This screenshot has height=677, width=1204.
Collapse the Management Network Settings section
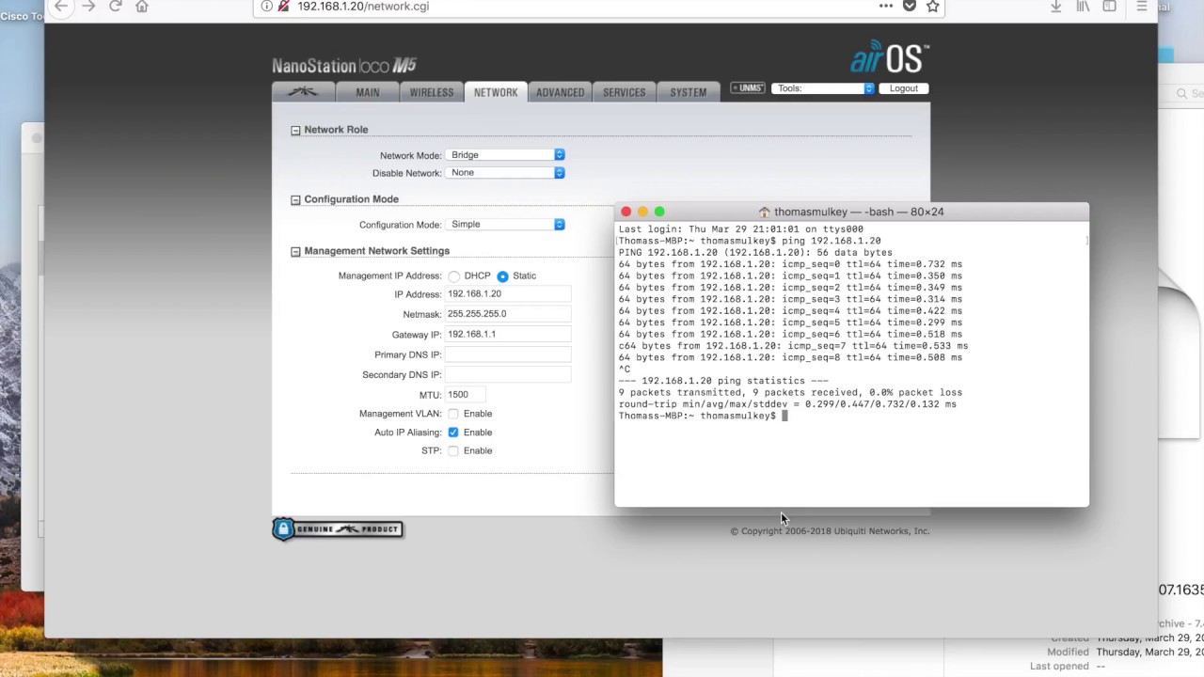pyautogui.click(x=295, y=251)
